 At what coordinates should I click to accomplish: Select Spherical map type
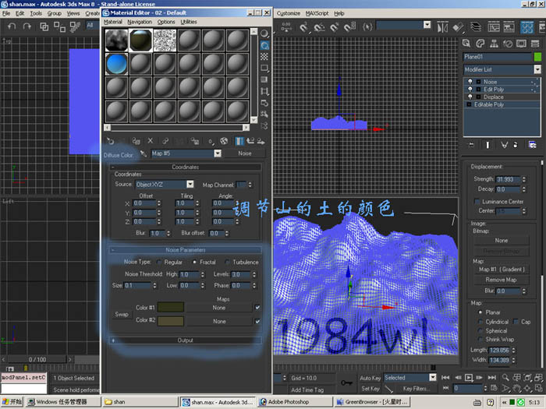point(480,331)
